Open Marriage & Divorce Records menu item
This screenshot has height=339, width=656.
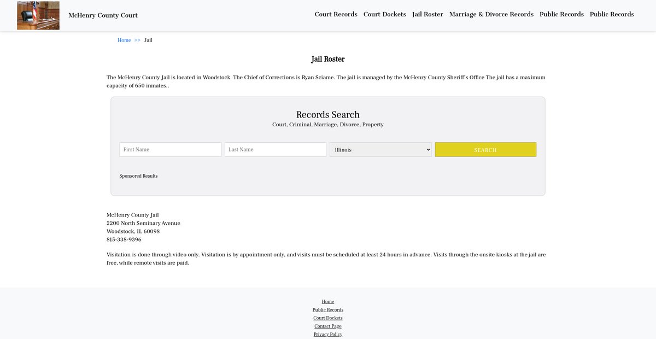coord(491,14)
